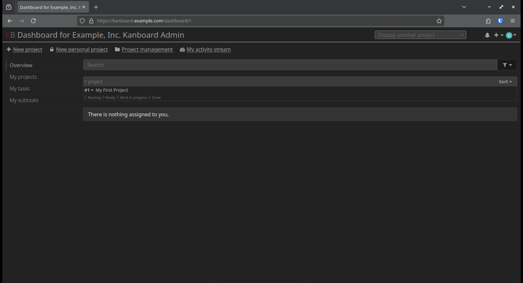
Task: Bookmark this page with the star icon
Action: 439,21
